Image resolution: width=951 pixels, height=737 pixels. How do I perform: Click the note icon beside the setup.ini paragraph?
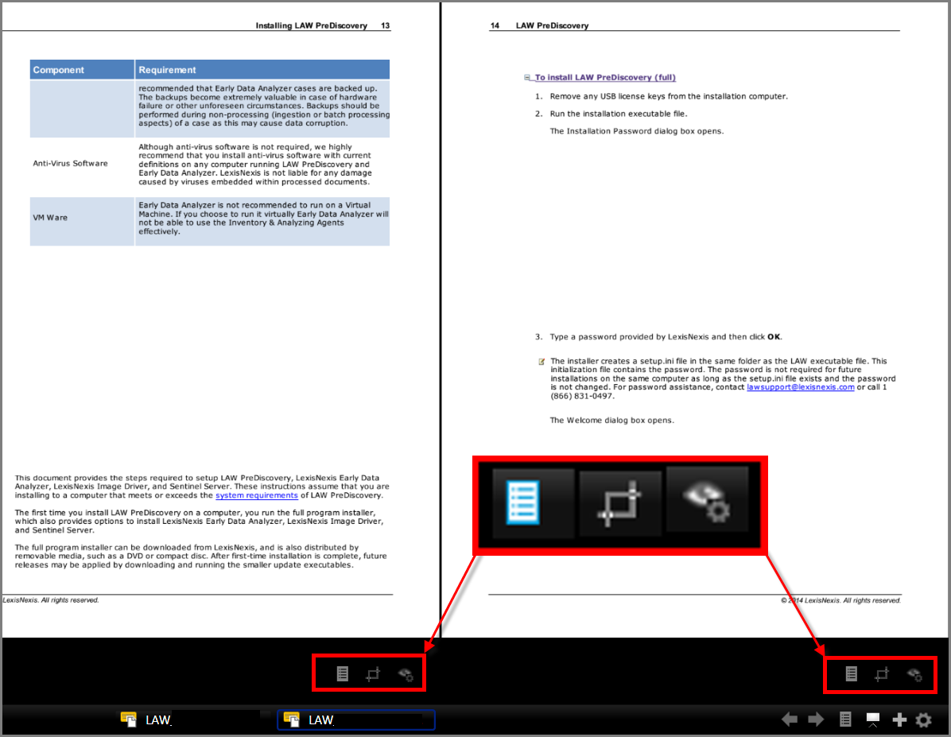541,362
